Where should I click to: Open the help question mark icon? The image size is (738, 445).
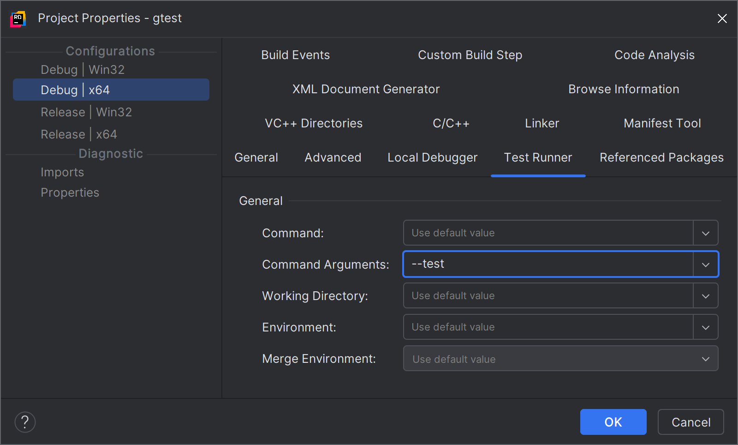click(25, 421)
